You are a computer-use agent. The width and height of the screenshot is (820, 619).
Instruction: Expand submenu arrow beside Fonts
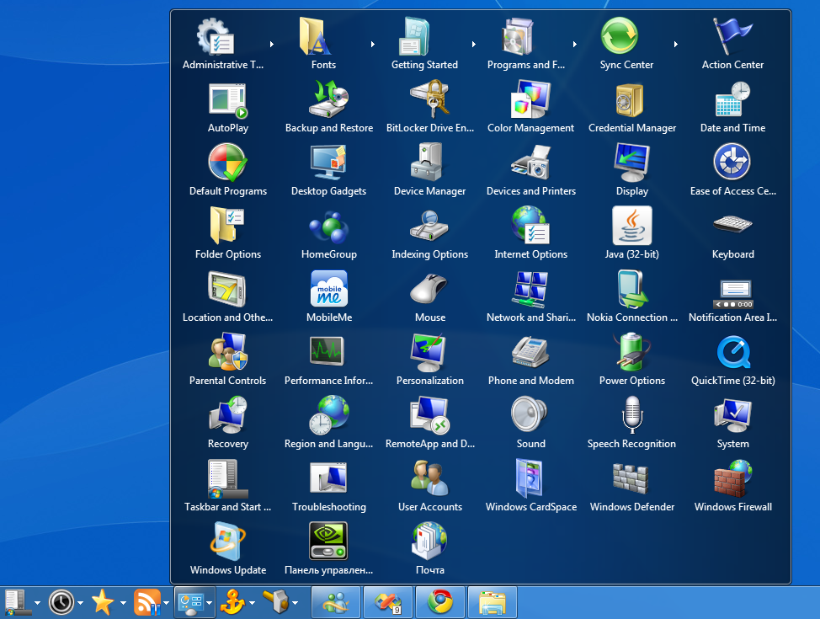tap(373, 45)
